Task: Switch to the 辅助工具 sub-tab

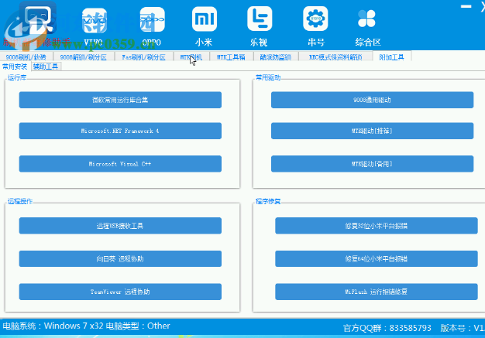Action: pos(46,67)
